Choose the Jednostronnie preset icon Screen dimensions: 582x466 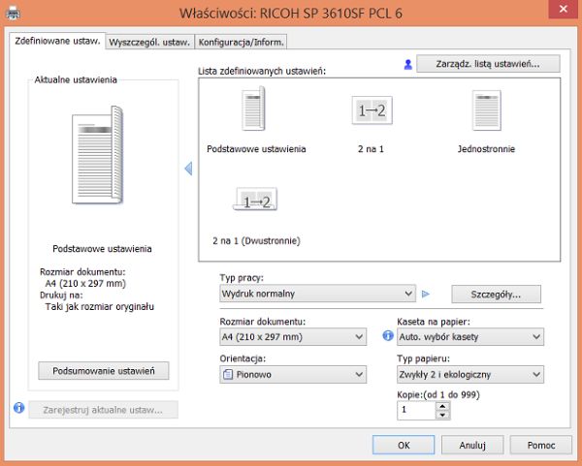[487, 110]
